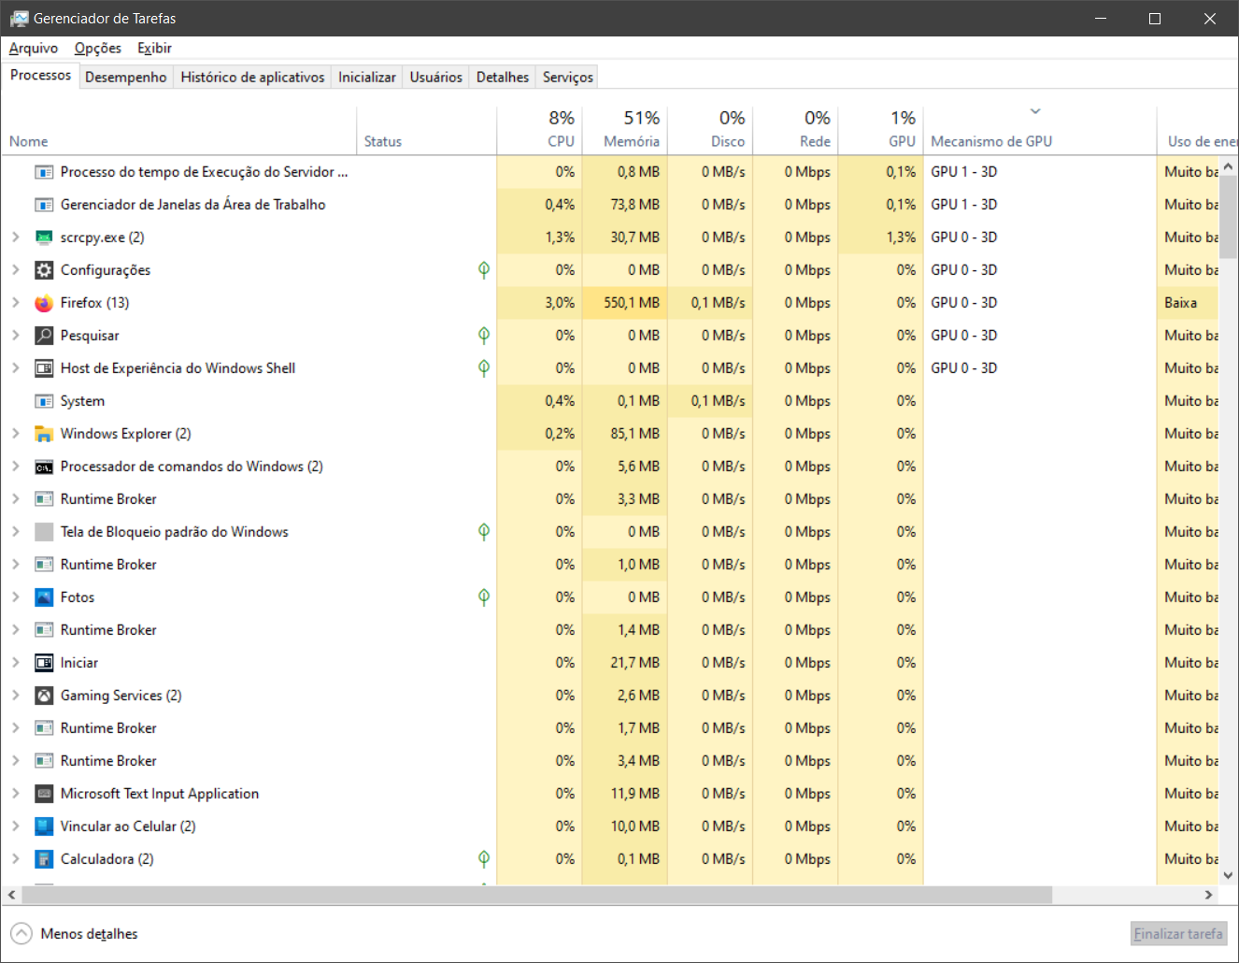Screen dimensions: 1239x963
Task: Expand the Calculadora (2) group
Action: [15, 859]
